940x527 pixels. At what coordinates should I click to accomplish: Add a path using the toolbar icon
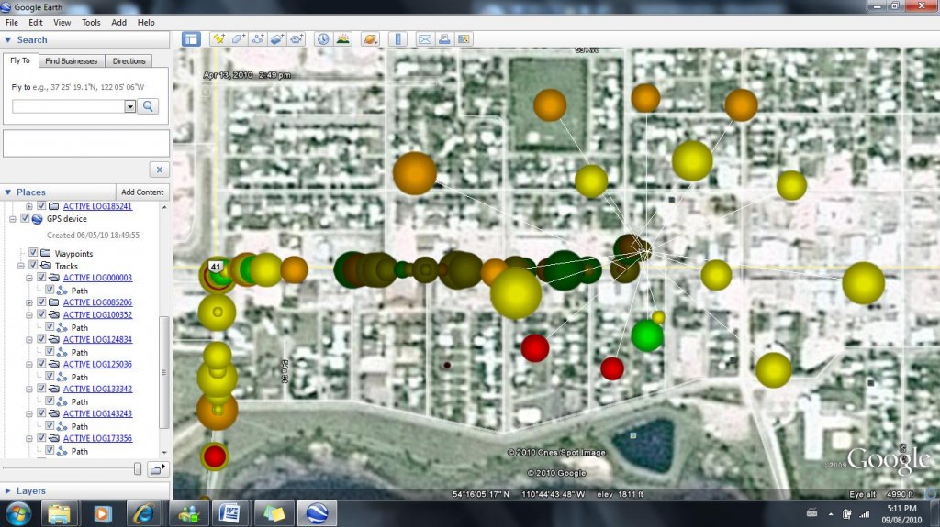[258, 39]
